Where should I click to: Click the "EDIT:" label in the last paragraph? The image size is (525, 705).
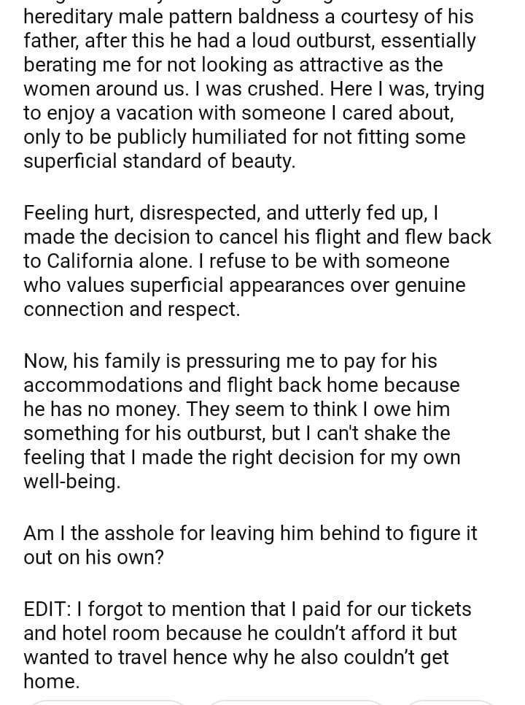[47, 609]
